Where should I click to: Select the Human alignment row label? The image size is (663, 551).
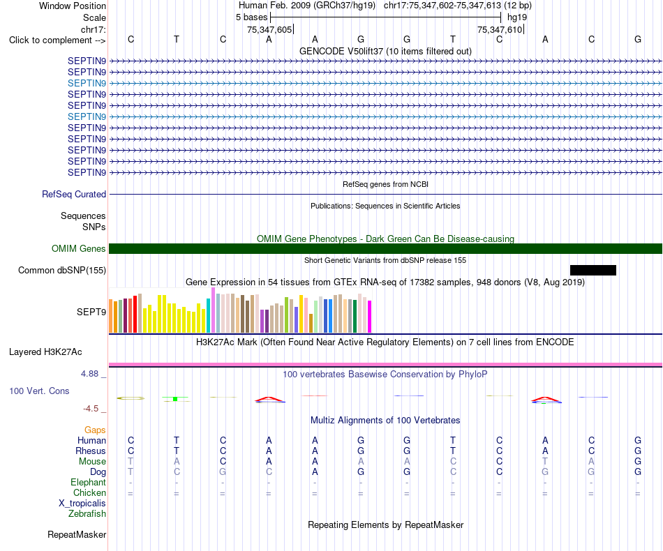(x=91, y=441)
